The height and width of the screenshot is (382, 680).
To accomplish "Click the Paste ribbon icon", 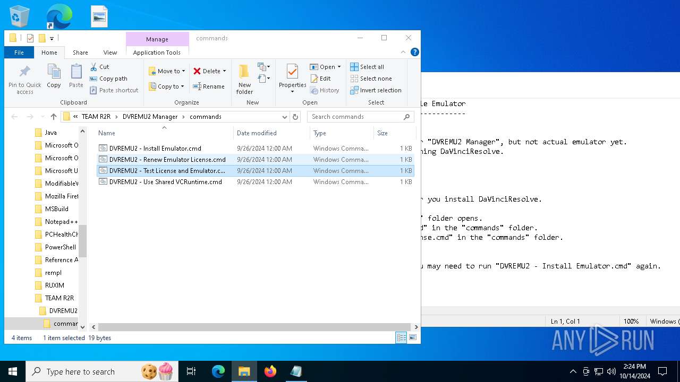I will pos(76,76).
